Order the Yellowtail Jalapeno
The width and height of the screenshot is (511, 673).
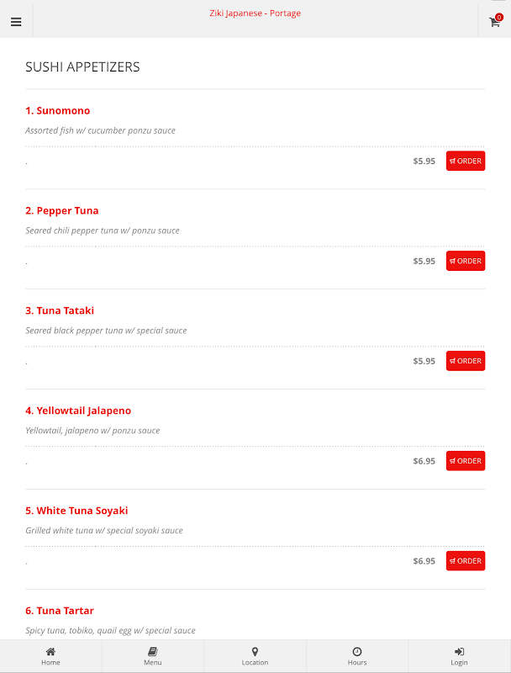point(466,461)
